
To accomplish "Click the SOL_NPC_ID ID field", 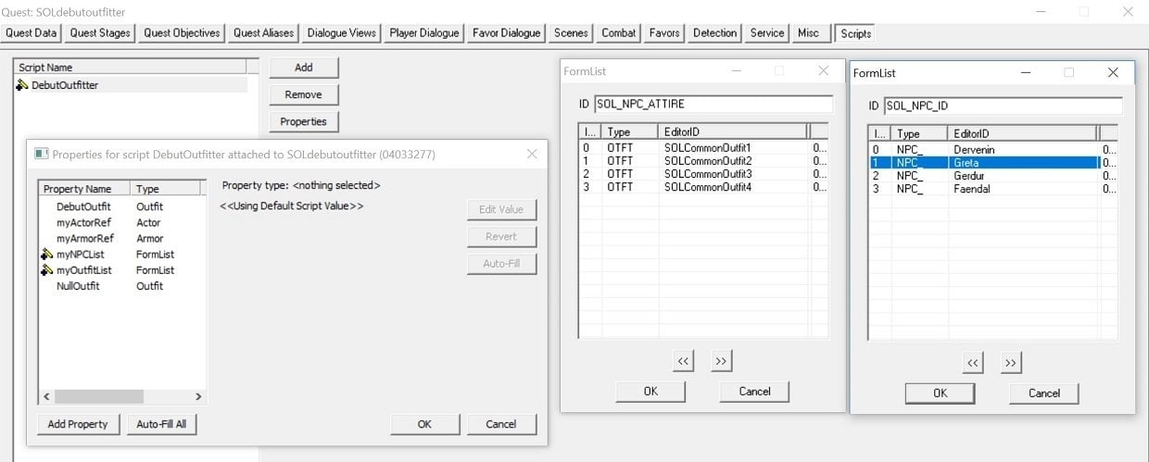I will pos(1003,106).
